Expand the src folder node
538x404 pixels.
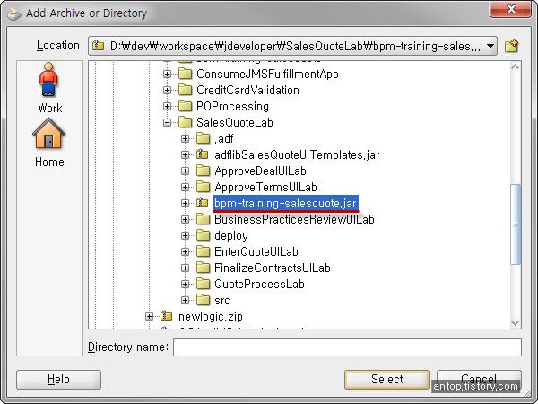point(185,300)
